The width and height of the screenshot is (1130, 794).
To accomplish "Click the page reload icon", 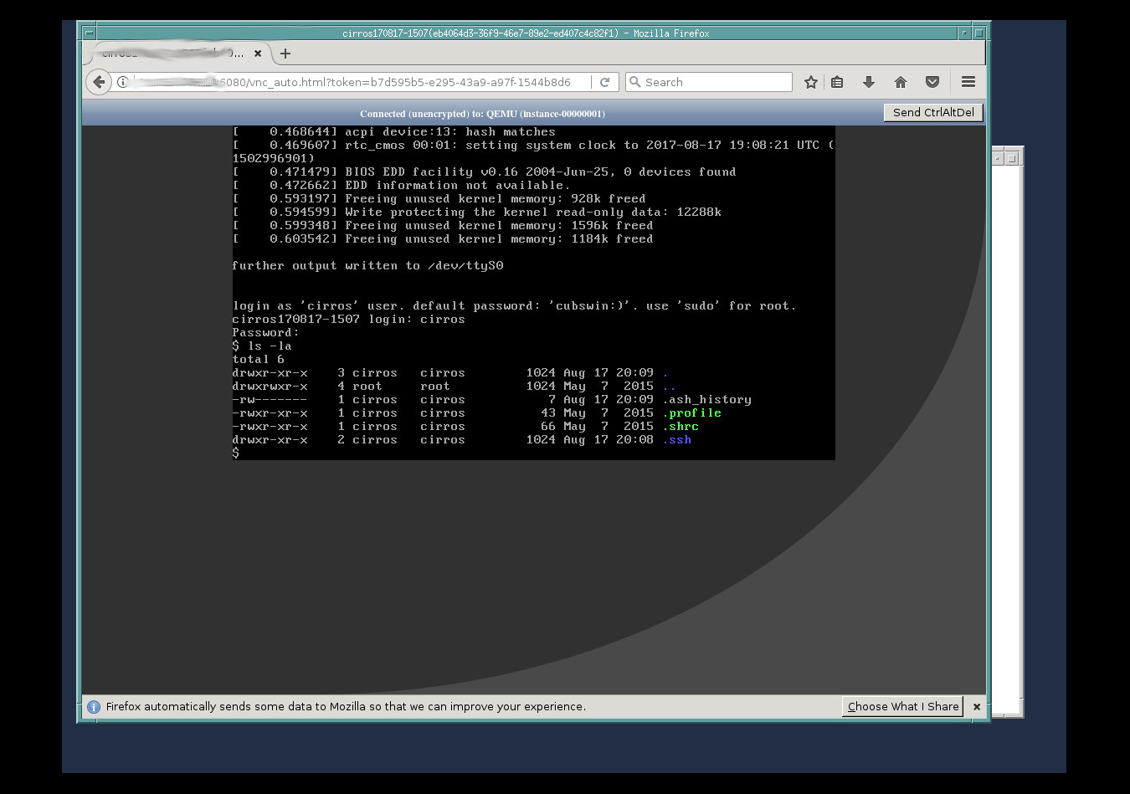I will coord(605,82).
